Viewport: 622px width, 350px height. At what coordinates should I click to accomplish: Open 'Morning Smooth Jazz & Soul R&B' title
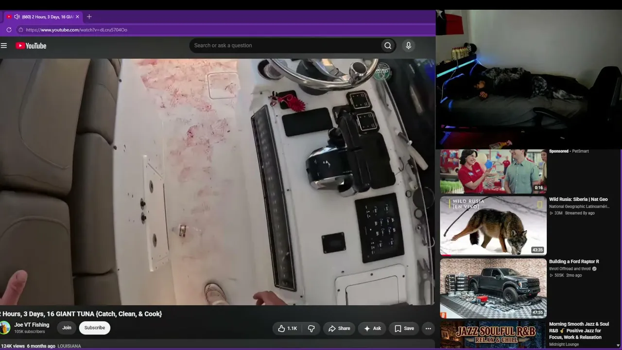(x=579, y=331)
